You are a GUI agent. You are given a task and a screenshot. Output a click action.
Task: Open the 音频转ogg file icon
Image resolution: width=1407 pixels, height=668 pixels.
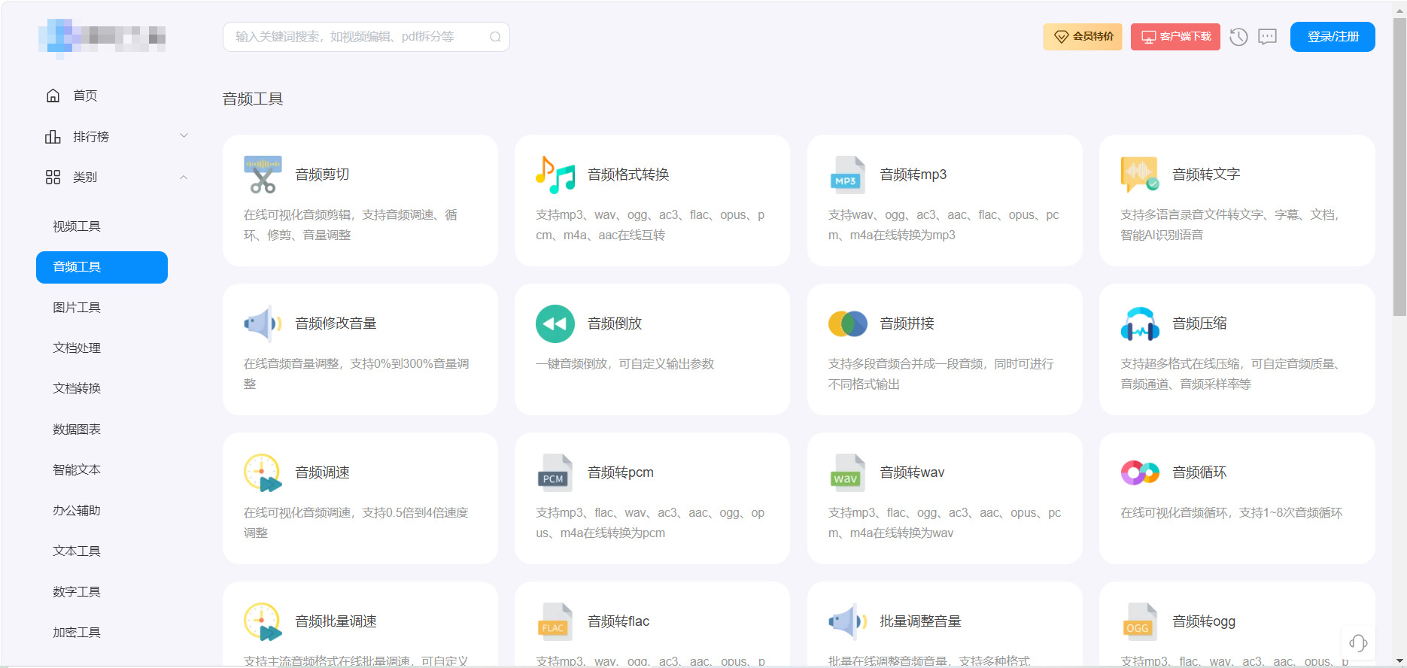coord(1140,621)
